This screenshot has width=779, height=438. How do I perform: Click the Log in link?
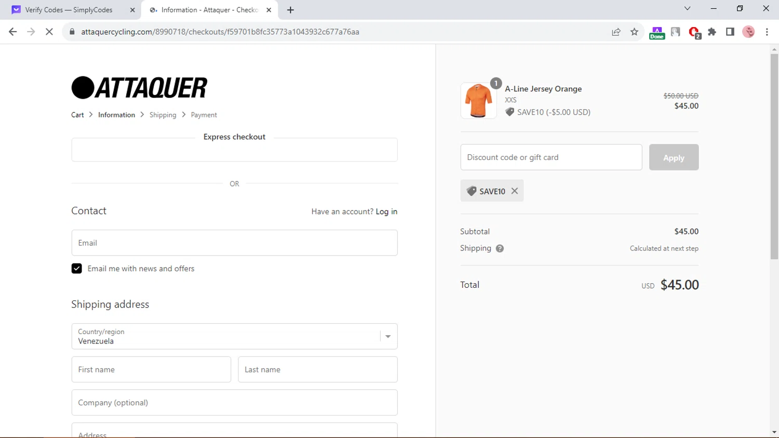pyautogui.click(x=386, y=211)
